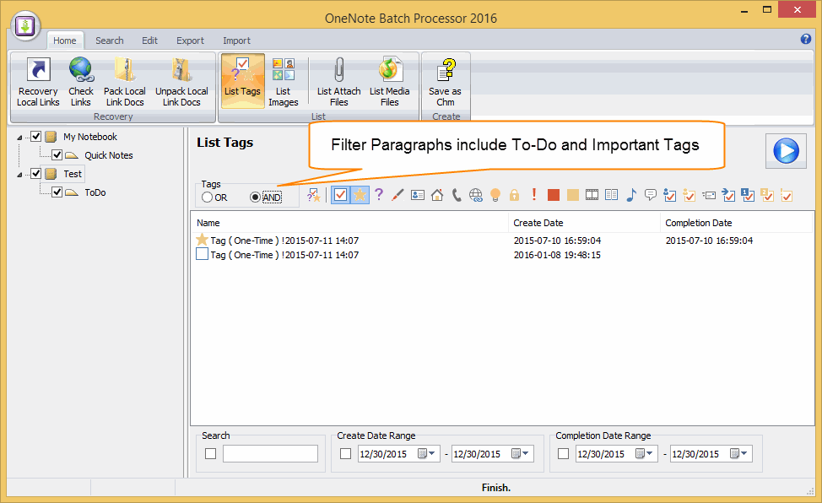This screenshot has width=822, height=503.
Task: Uncheck the ToDo section checkbox
Action: click(x=57, y=192)
